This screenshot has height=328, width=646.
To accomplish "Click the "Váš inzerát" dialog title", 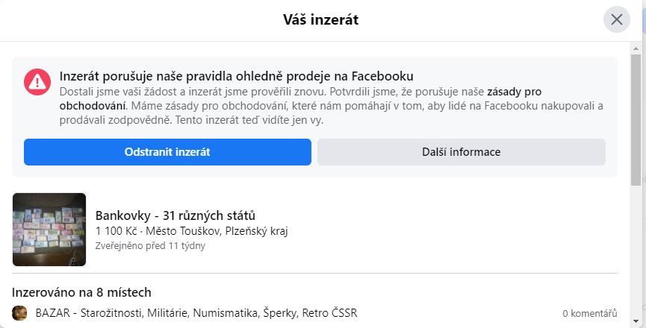I will pyautogui.click(x=320, y=20).
